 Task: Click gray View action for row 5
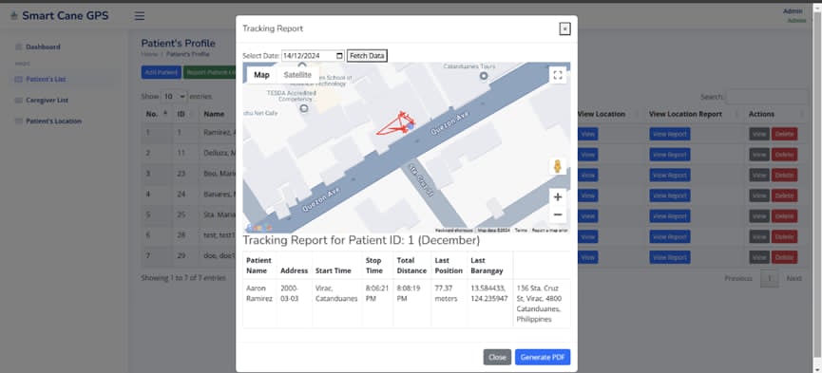click(759, 216)
